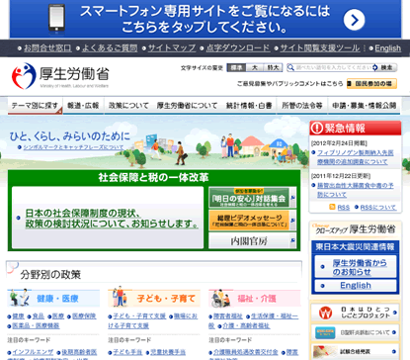Open the お問合せ窓口 link
The height and width of the screenshot is (360, 410).
[47, 48]
